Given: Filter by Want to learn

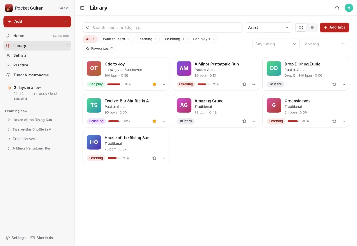Looking at the screenshot, I should (x=116, y=39).
